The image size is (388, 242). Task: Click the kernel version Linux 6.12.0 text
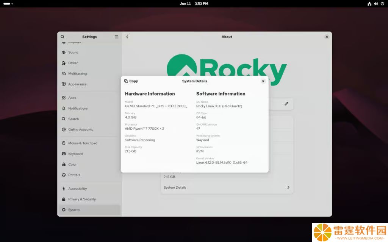222,163
